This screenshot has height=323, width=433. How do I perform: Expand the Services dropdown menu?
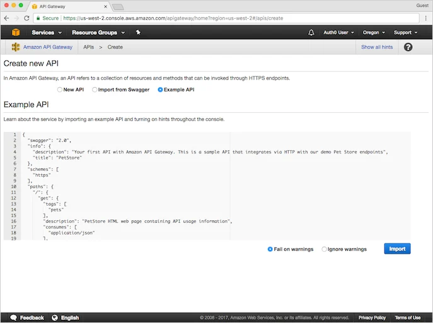click(x=47, y=33)
